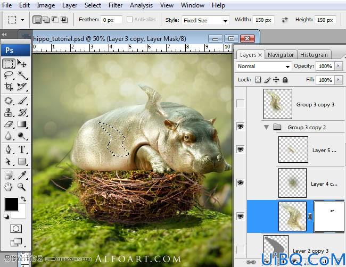This screenshot has height=267, width=346.
Task: Open the tool preset picker dropdown
Action: (23, 20)
